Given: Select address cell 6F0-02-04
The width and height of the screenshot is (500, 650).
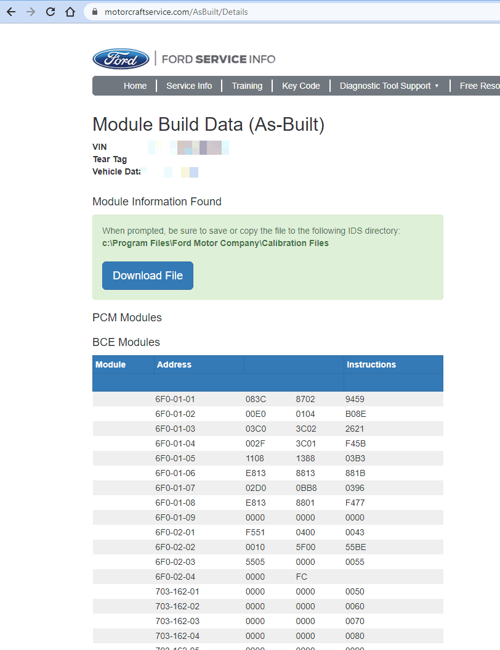Looking at the screenshot, I should click(x=175, y=577).
